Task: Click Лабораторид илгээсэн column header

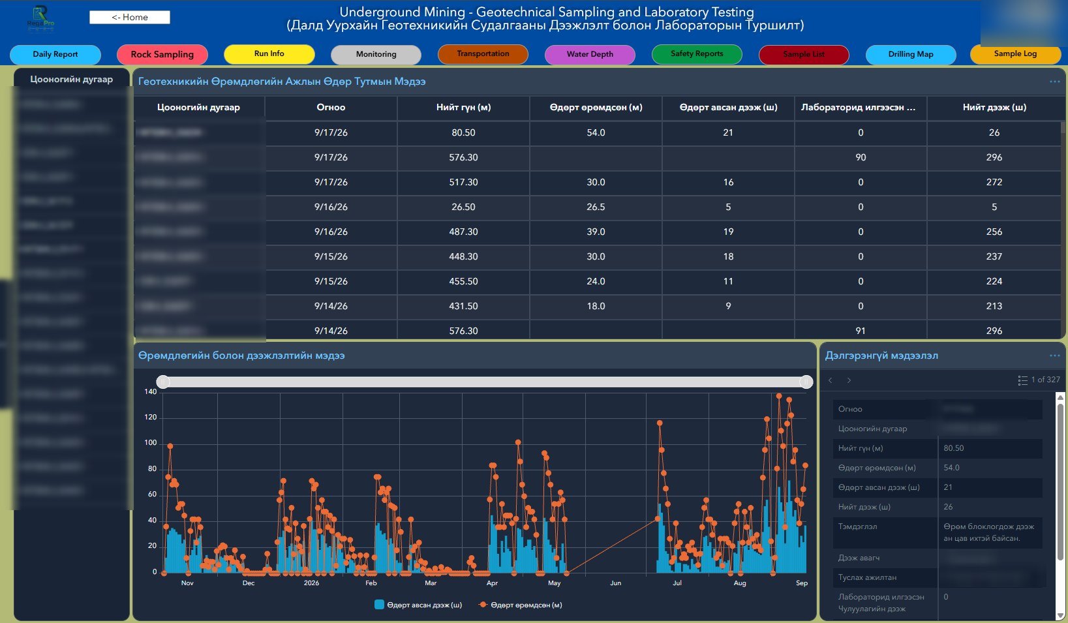Action: tap(861, 108)
